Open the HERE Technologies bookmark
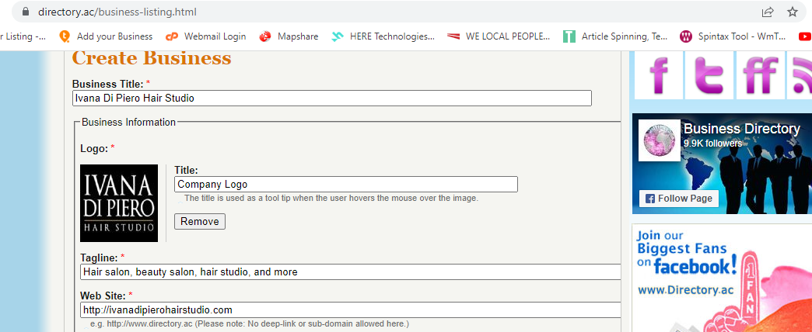 [383, 36]
